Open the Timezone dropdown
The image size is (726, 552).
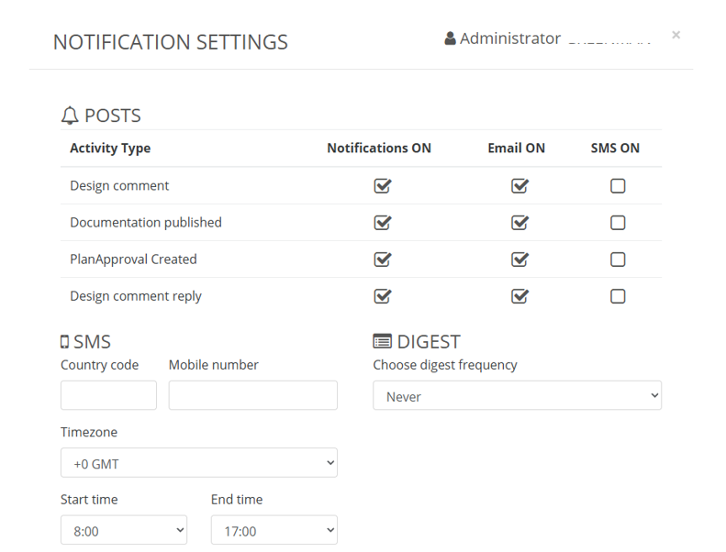click(x=198, y=463)
